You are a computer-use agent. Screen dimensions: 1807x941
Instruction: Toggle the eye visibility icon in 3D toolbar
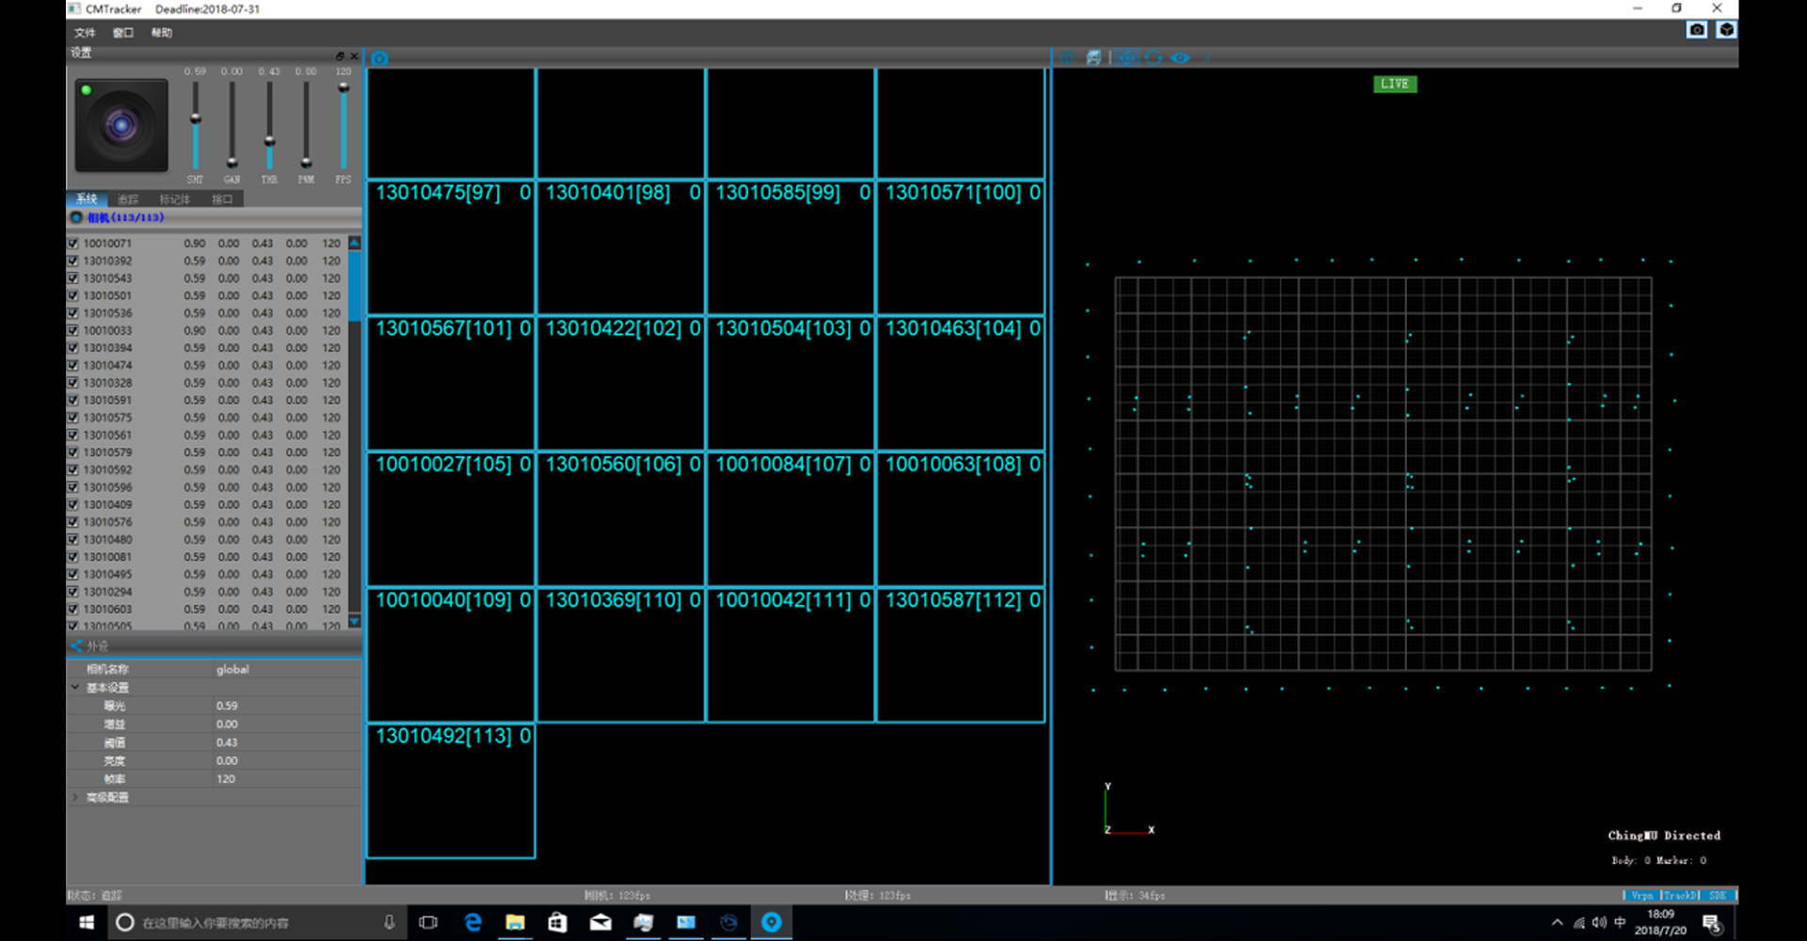(x=1180, y=58)
